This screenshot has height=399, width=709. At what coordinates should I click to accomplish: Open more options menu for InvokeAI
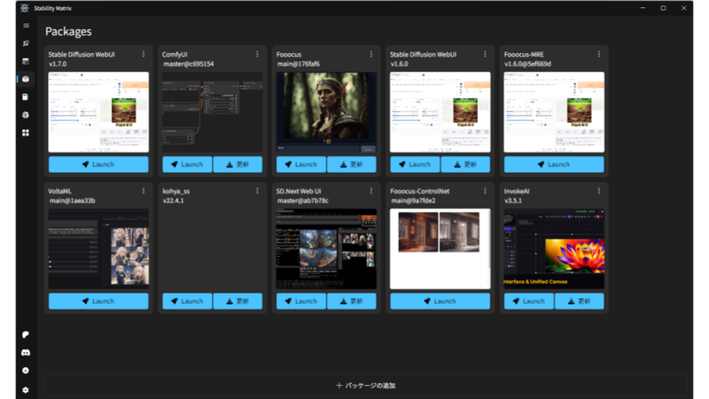600,191
